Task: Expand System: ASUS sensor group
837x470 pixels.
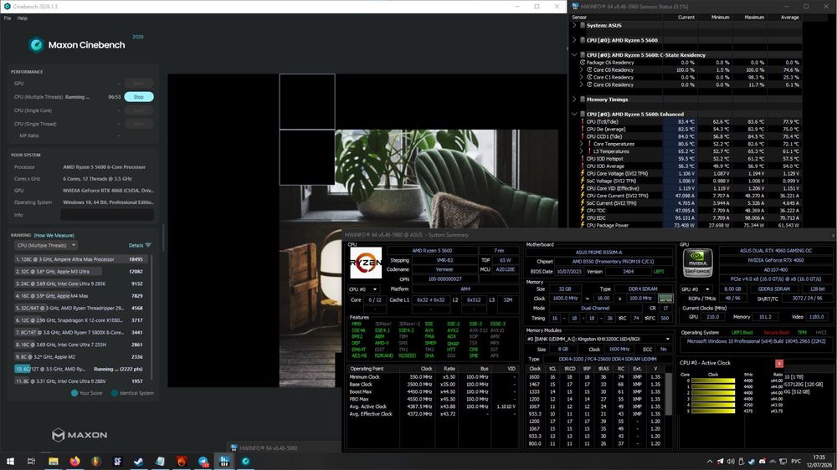Action: (x=574, y=25)
